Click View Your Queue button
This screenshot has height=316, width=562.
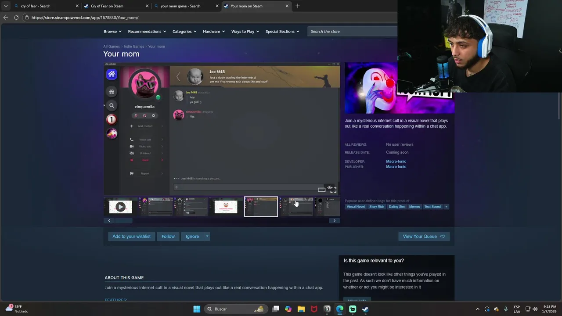click(x=424, y=237)
